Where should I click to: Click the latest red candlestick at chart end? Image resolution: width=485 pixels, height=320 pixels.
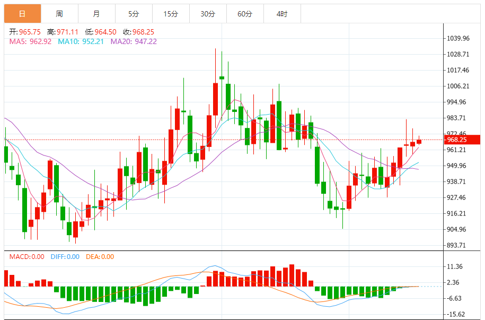coord(419,142)
